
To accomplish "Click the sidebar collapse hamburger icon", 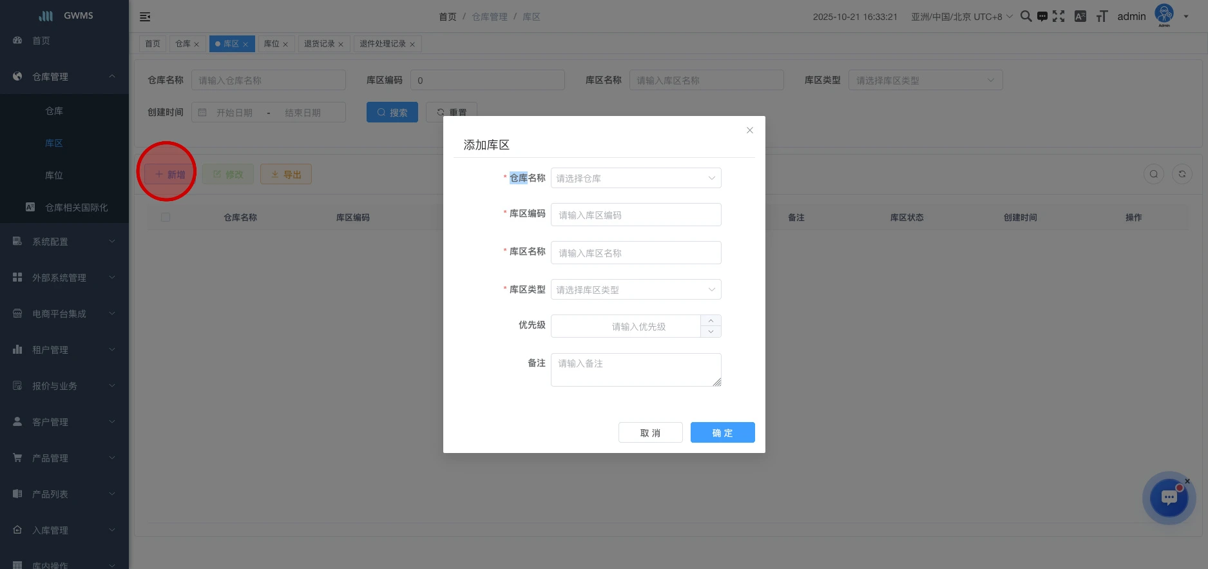I will point(145,17).
